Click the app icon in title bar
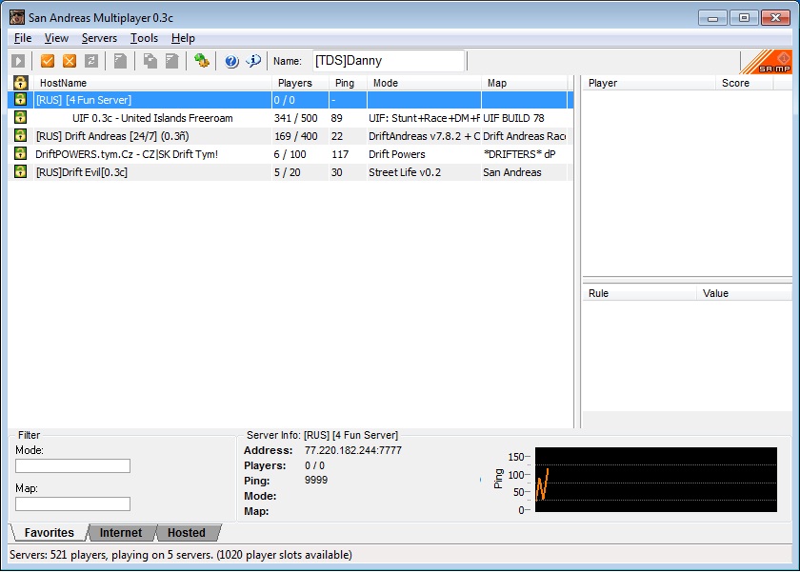 click(17, 17)
